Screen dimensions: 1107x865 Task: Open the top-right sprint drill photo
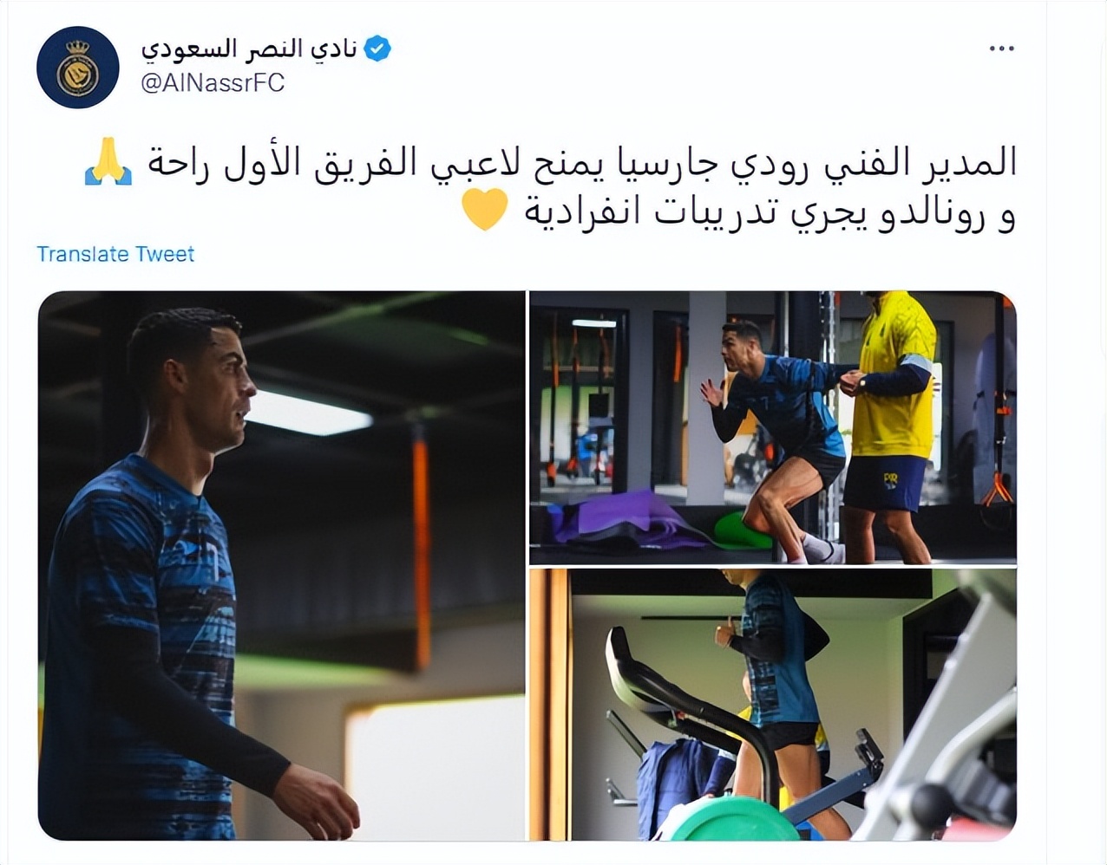(x=773, y=428)
